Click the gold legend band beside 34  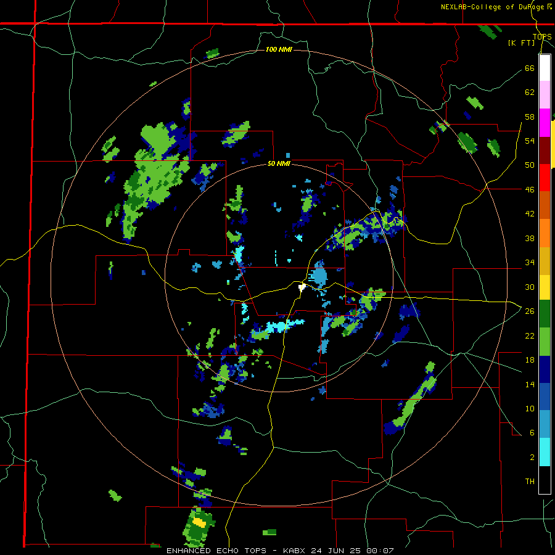(x=545, y=260)
